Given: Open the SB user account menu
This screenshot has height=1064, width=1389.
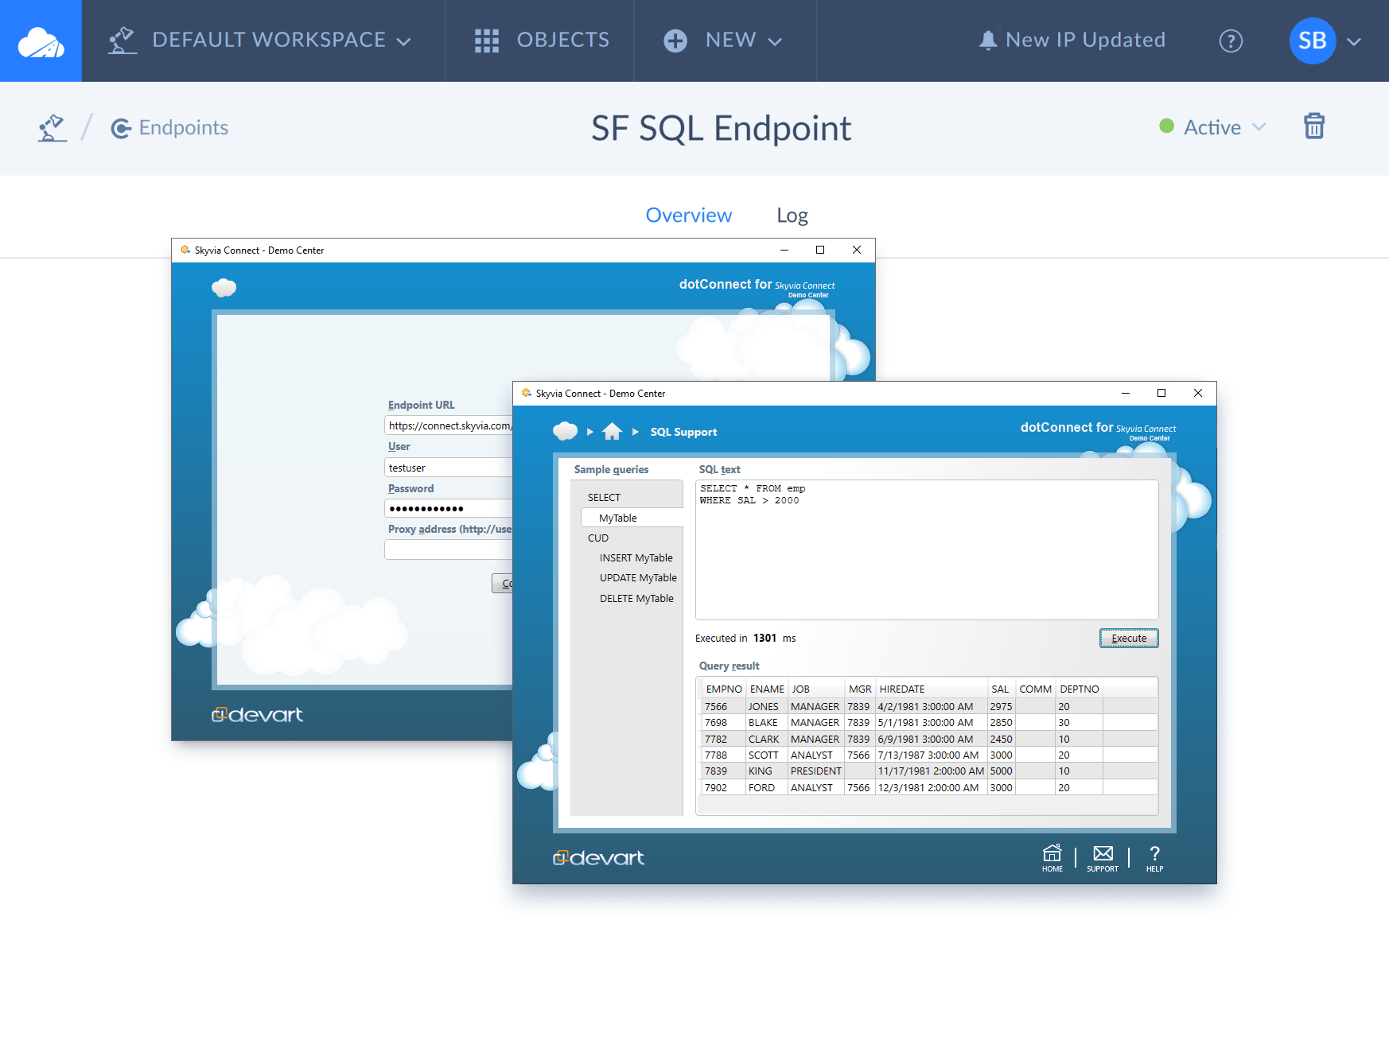Looking at the screenshot, I should coord(1325,41).
